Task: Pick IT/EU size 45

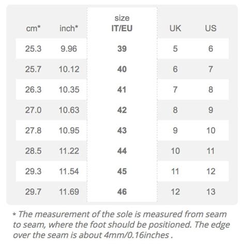Action: pyautogui.click(x=122, y=172)
